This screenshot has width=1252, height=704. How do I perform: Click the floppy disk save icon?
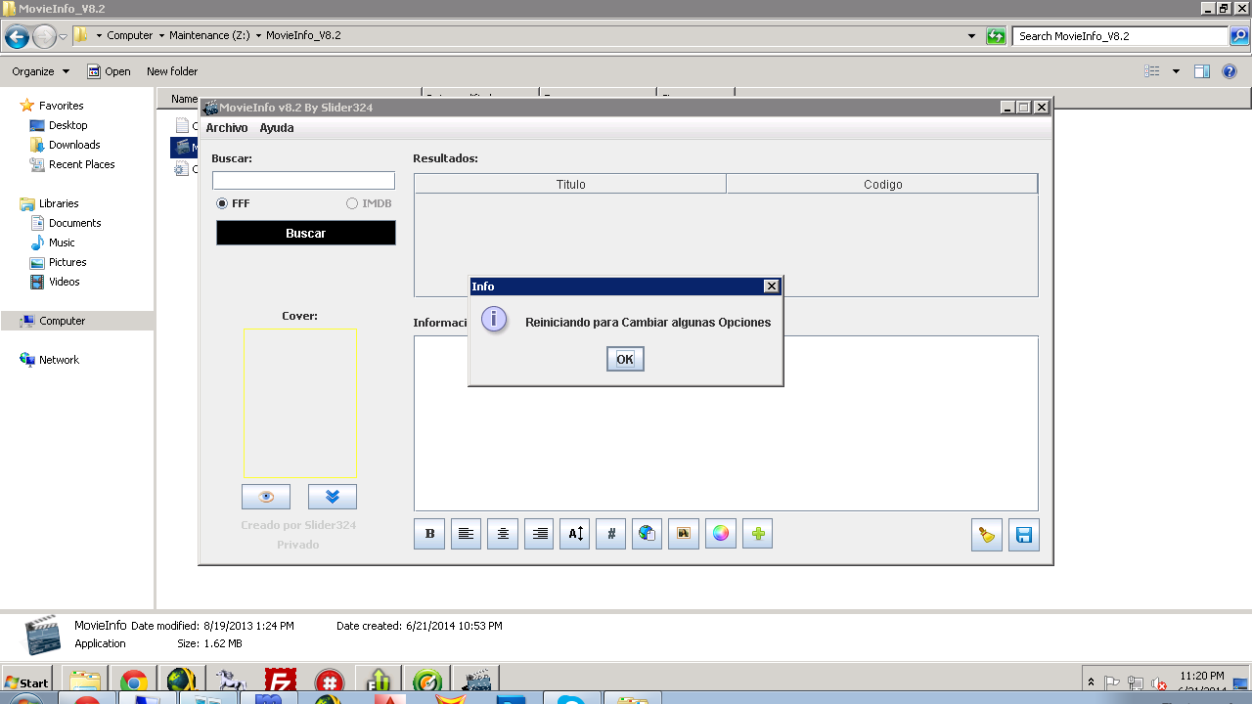[x=1024, y=535]
